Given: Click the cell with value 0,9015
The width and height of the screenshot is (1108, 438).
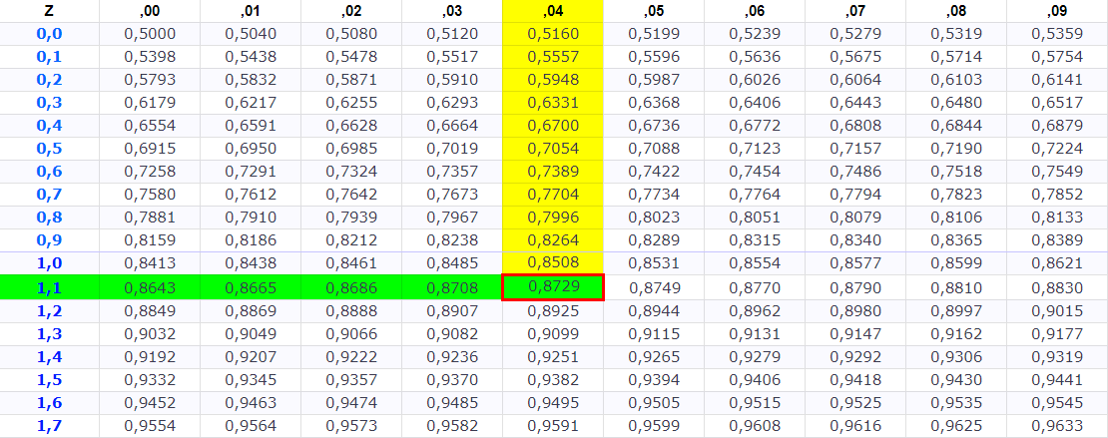Looking at the screenshot, I should (1056, 310).
